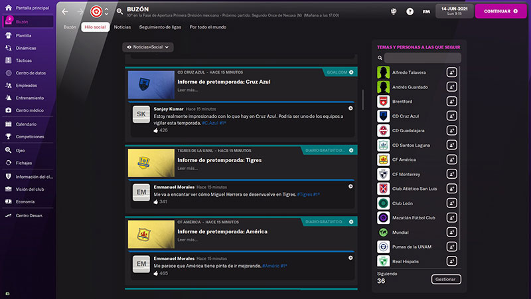This screenshot has width=531, height=299.
Task: Open Centro médico icon
Action: 9,110
